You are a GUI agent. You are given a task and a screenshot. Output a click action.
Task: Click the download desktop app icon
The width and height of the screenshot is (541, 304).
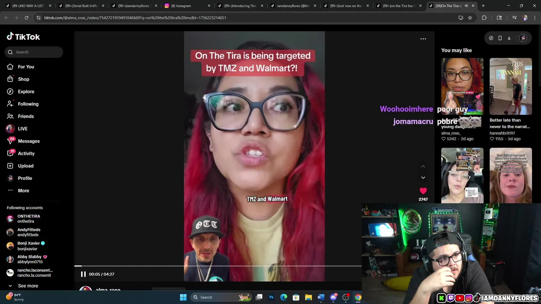509,38
